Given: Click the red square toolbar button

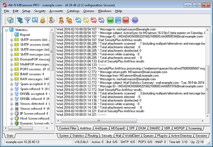Looking at the screenshot, I should (x=126, y=20).
